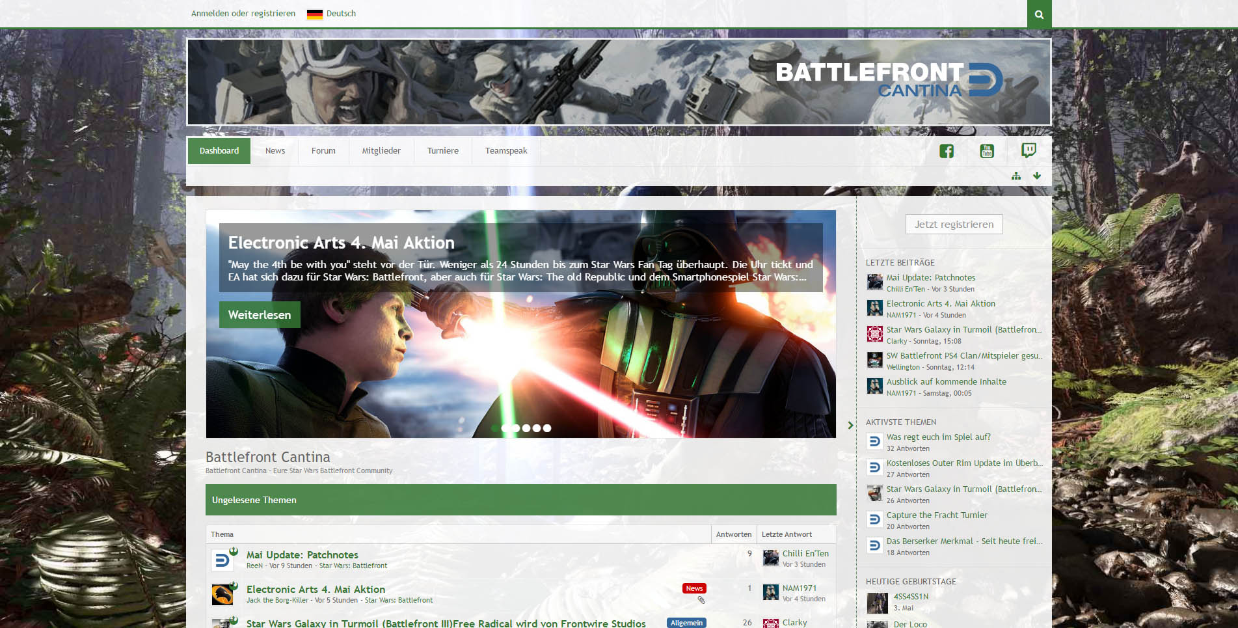Viewport: 1238px width, 628px height.
Task: Collapse the sidebar with chevron arrow
Action: [850, 425]
